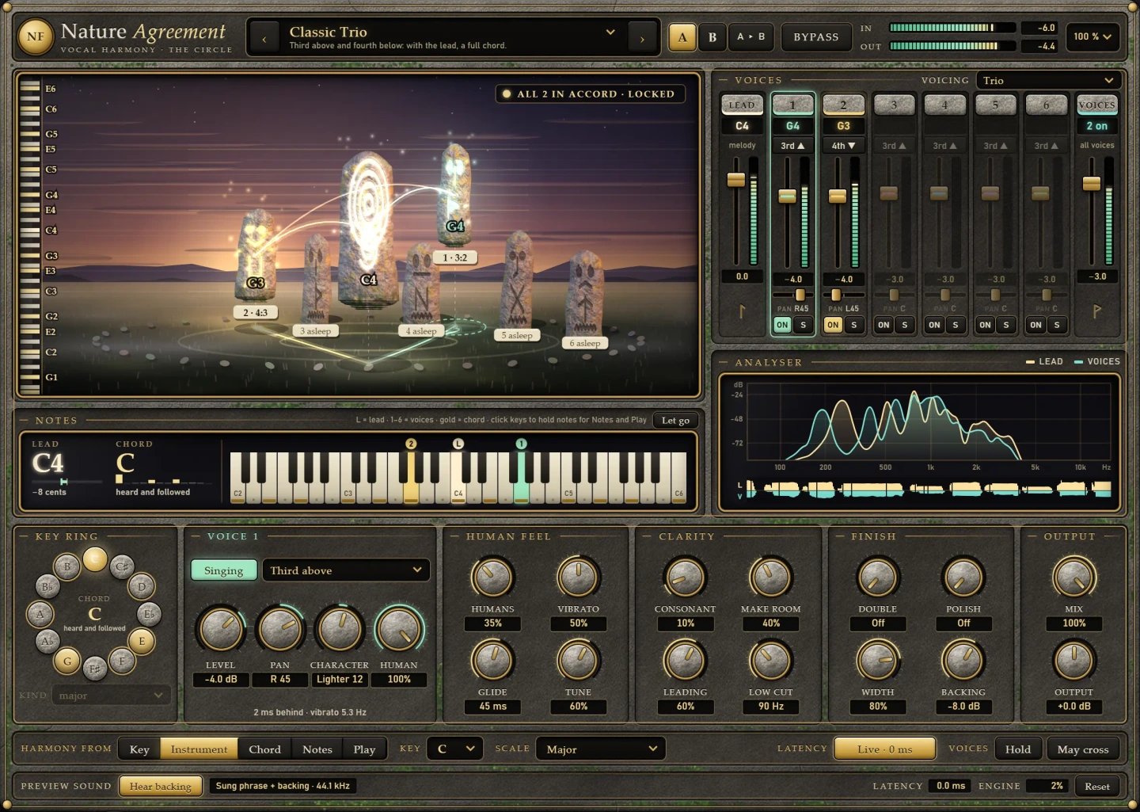
Task: Copy settings with the A to B button
Action: [x=750, y=36]
